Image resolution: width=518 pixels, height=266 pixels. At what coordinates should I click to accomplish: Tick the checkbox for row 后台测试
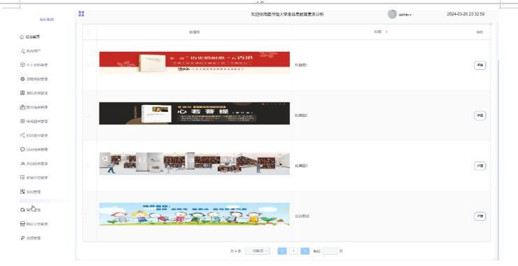click(87, 216)
